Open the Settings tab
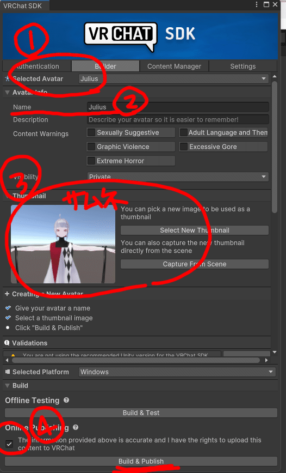Viewport: 286px width, 473px height. (x=243, y=66)
